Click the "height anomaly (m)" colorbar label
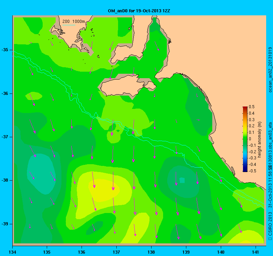The image size is (273, 256). point(259,140)
